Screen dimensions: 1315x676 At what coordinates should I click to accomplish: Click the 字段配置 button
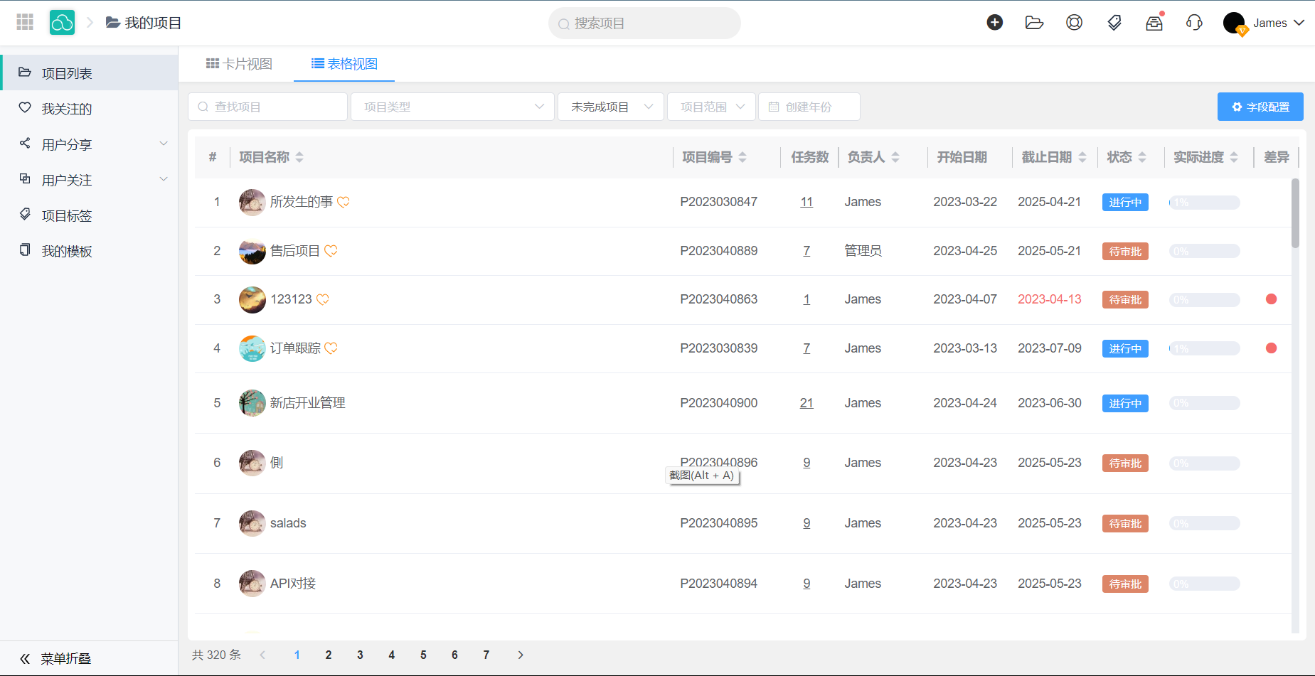click(1260, 107)
